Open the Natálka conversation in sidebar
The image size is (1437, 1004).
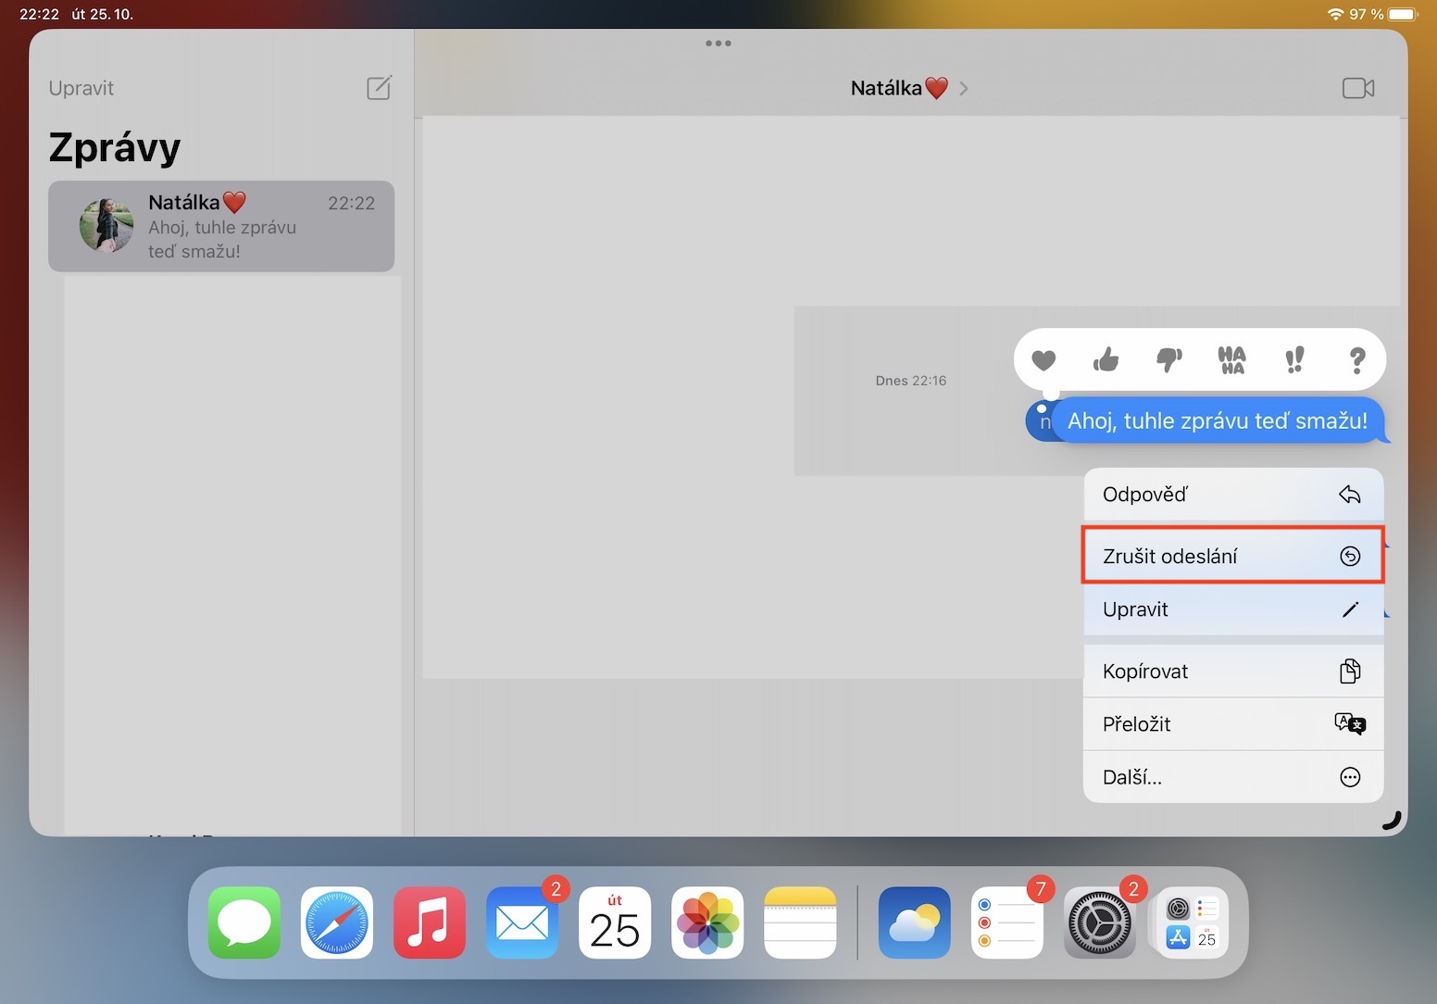pyautogui.click(x=221, y=227)
